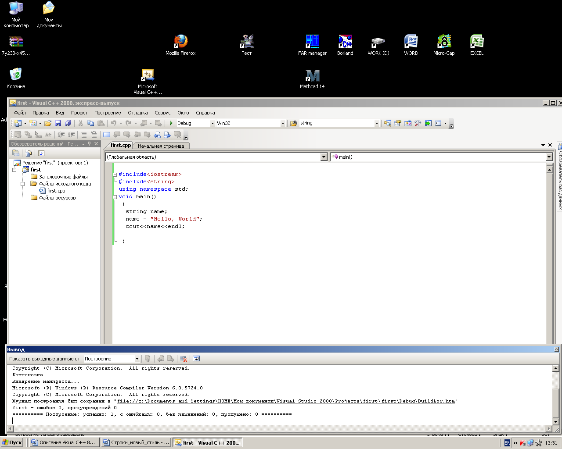This screenshot has width=562, height=449.
Task: Switch to Строки_новый_стиль taskbar window
Action: click(136, 442)
